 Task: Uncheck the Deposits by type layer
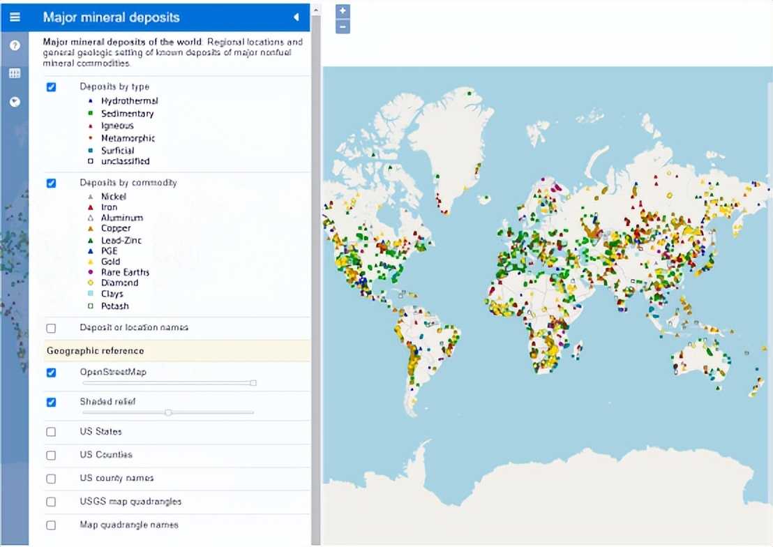click(51, 87)
